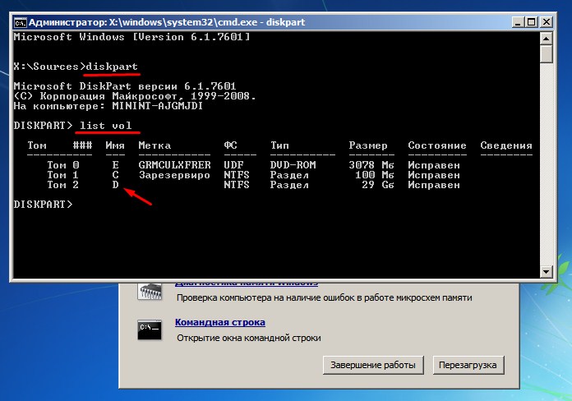Image resolution: width=572 pixels, height=401 pixels.
Task: Click the Завершение работы button
Action: click(x=373, y=365)
